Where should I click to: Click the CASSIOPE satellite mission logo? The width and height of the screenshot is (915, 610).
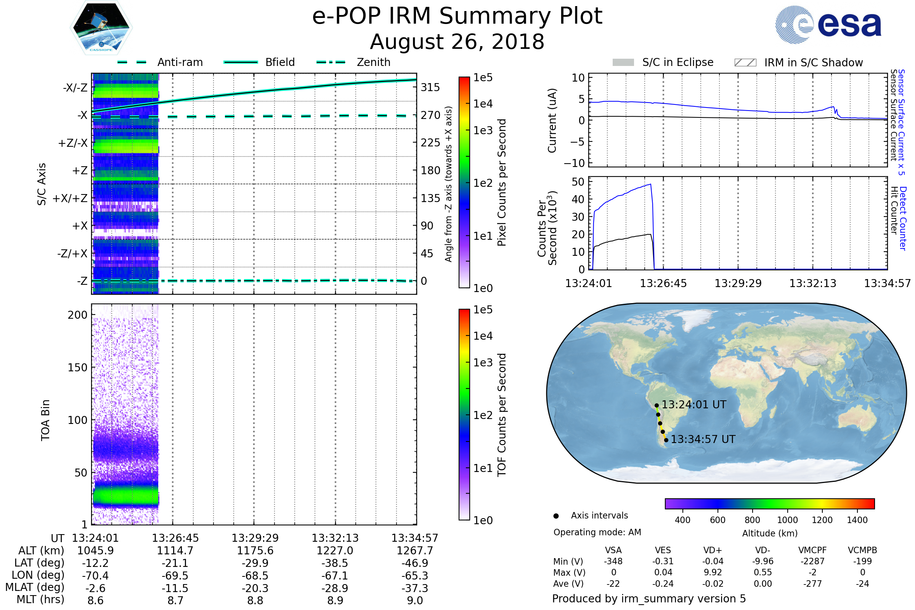pos(101,28)
